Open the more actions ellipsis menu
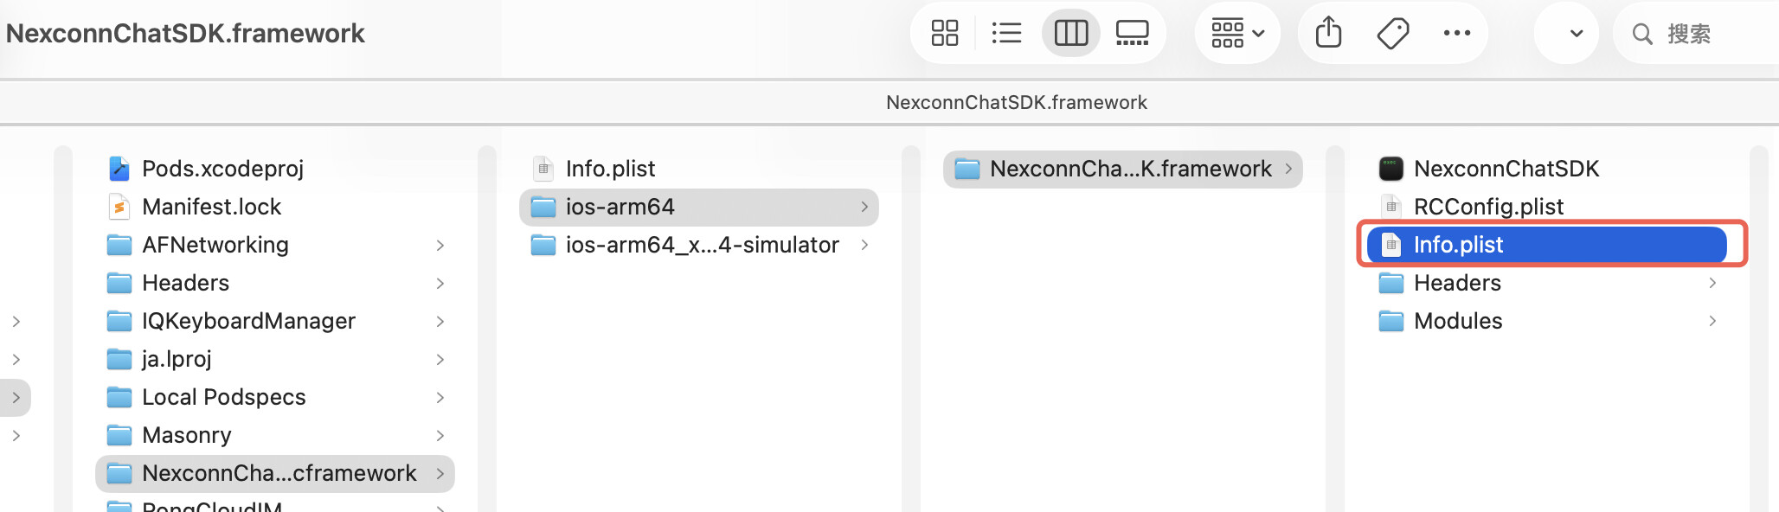This screenshot has height=512, width=1779. [1456, 34]
